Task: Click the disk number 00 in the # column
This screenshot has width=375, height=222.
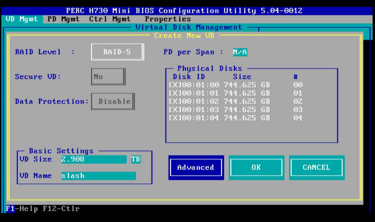Action: 298,85
